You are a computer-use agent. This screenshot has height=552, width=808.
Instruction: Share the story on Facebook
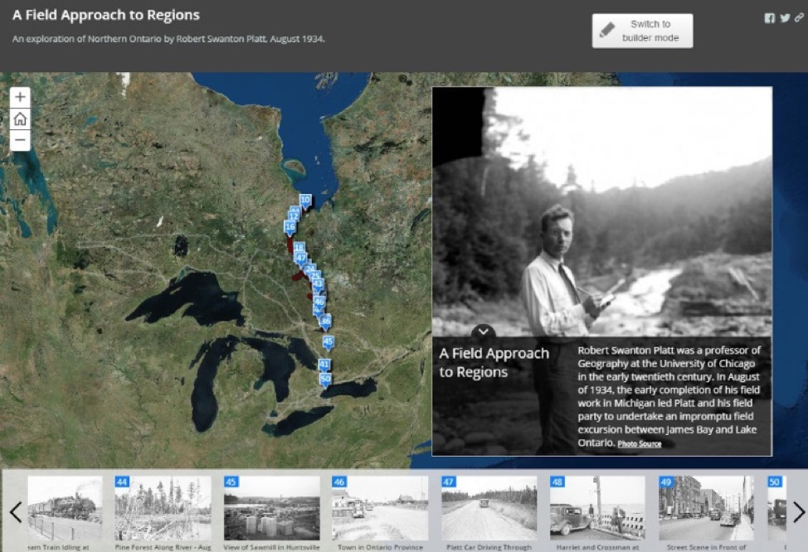tap(769, 18)
